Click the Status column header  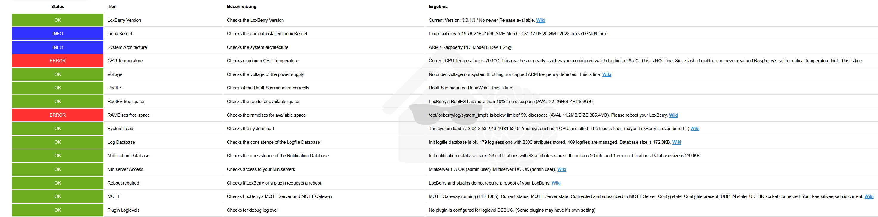click(58, 7)
